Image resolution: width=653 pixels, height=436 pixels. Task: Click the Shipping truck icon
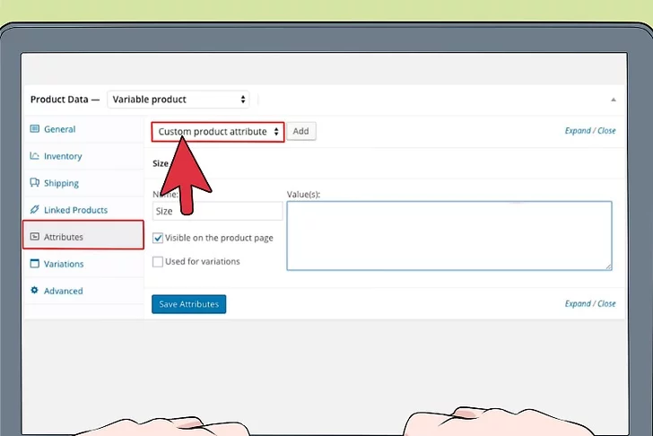click(35, 183)
